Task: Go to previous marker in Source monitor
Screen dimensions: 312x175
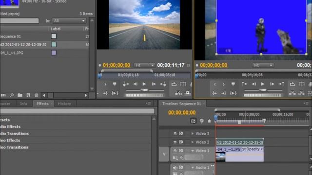Action: pyautogui.click(x=126, y=84)
